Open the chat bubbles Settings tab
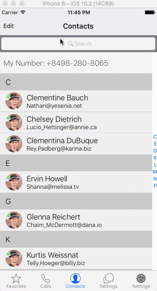The height and width of the screenshot is (291, 157). pos(108,280)
